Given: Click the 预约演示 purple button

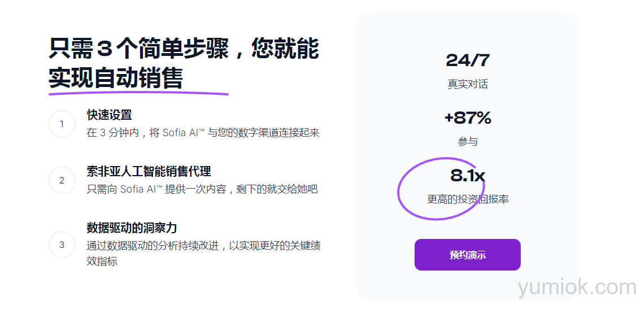Looking at the screenshot, I should [x=467, y=255].
